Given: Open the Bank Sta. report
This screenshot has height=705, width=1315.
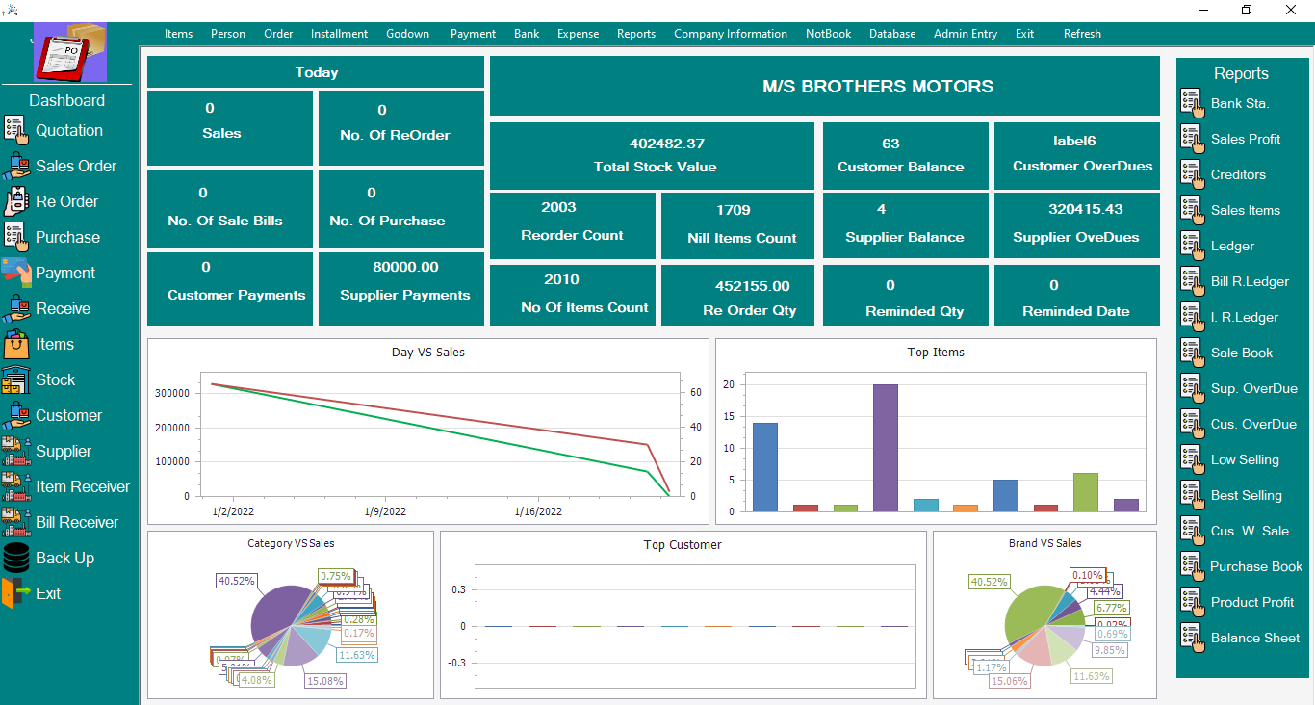Looking at the screenshot, I should pyautogui.click(x=1240, y=103).
